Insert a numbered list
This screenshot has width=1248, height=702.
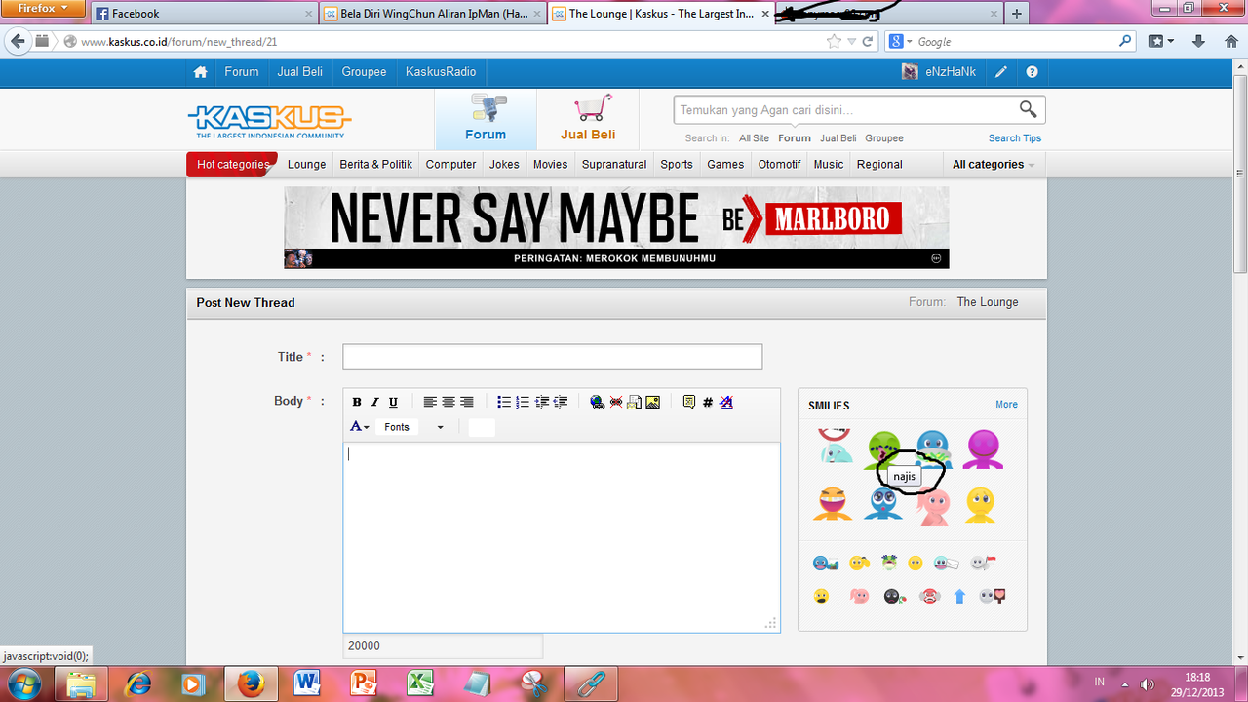pos(523,402)
